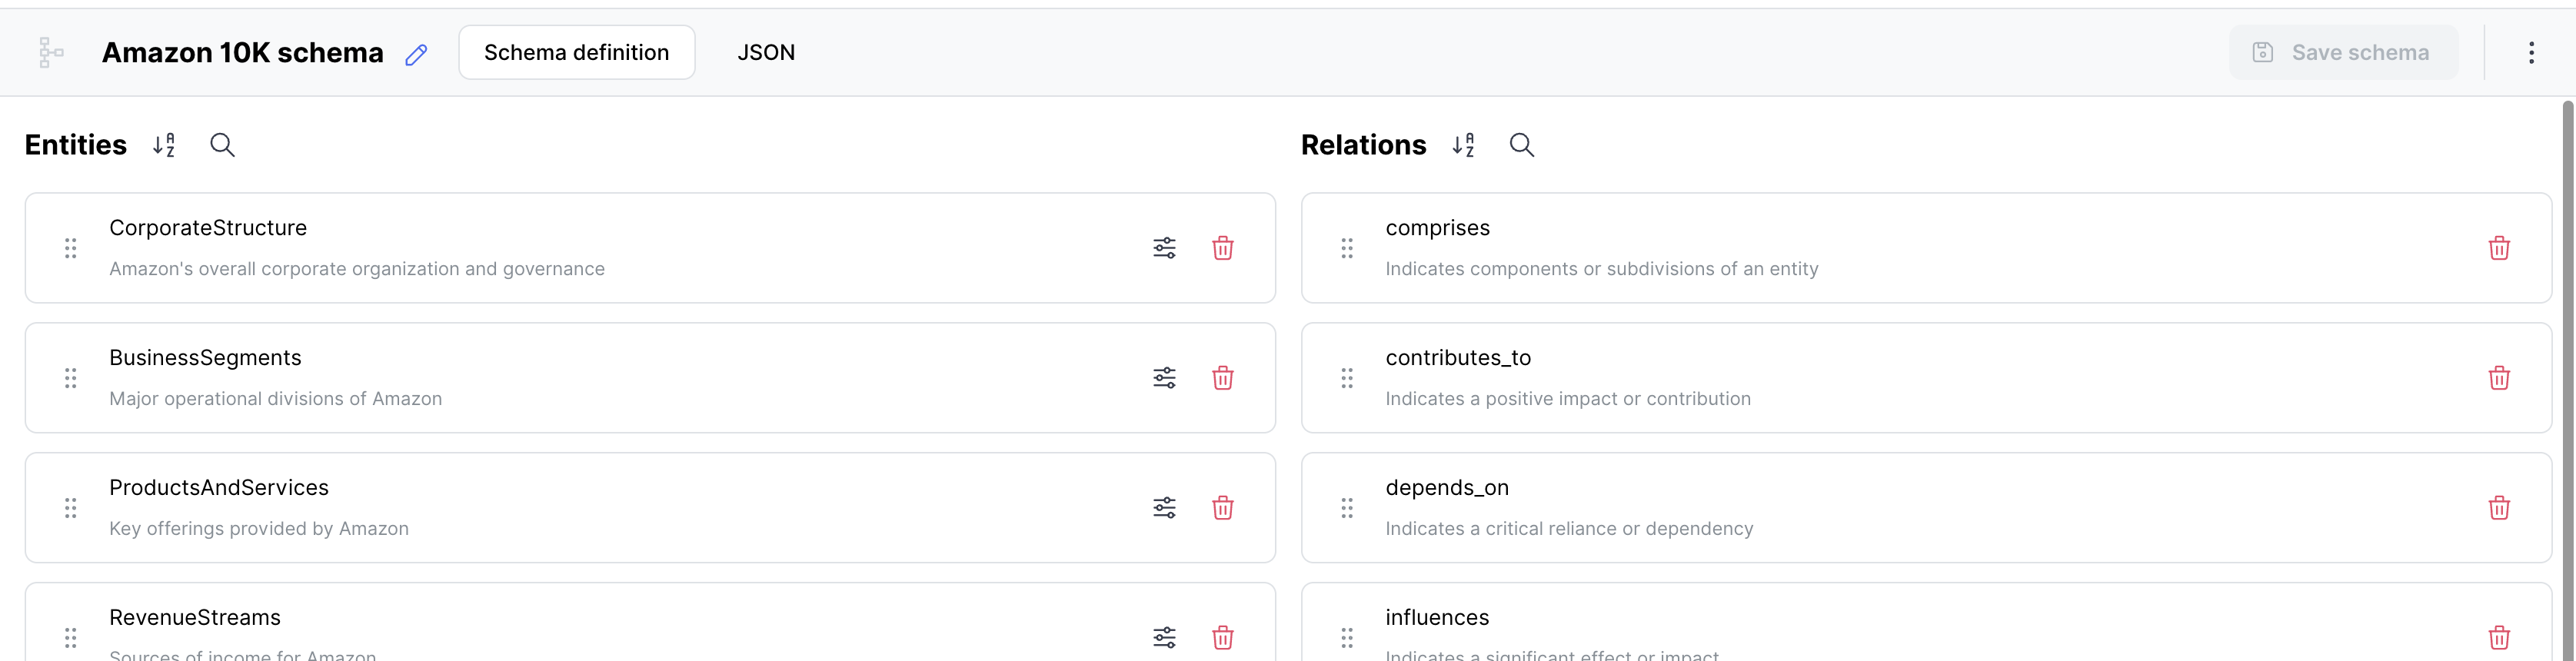Open RevenueStreams entity settings

1164,638
